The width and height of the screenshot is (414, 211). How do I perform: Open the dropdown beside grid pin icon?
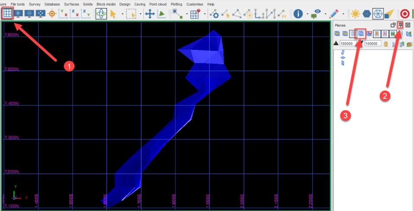(x=204, y=14)
